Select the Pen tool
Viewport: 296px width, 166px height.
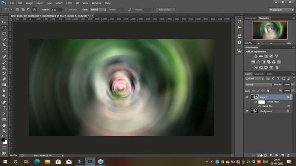tap(4, 102)
